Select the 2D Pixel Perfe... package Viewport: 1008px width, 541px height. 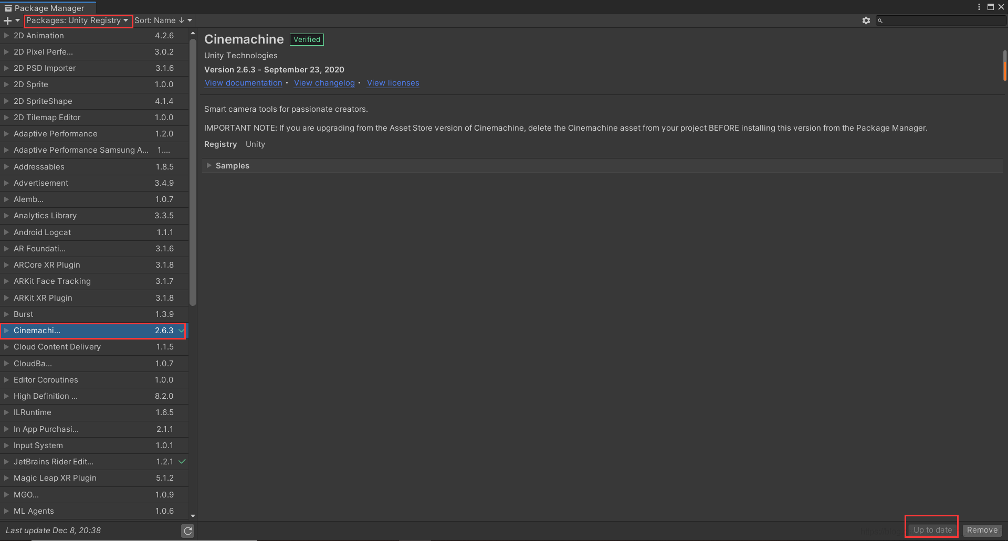(x=94, y=52)
